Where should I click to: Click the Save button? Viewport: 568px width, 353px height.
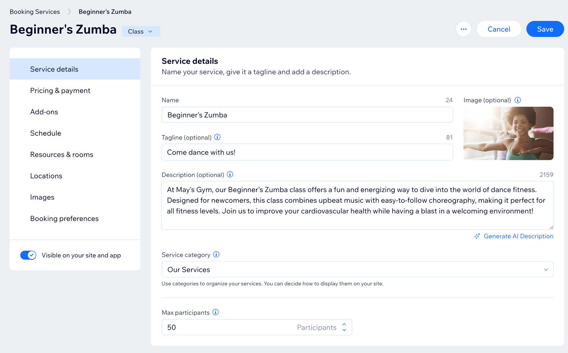tap(545, 29)
